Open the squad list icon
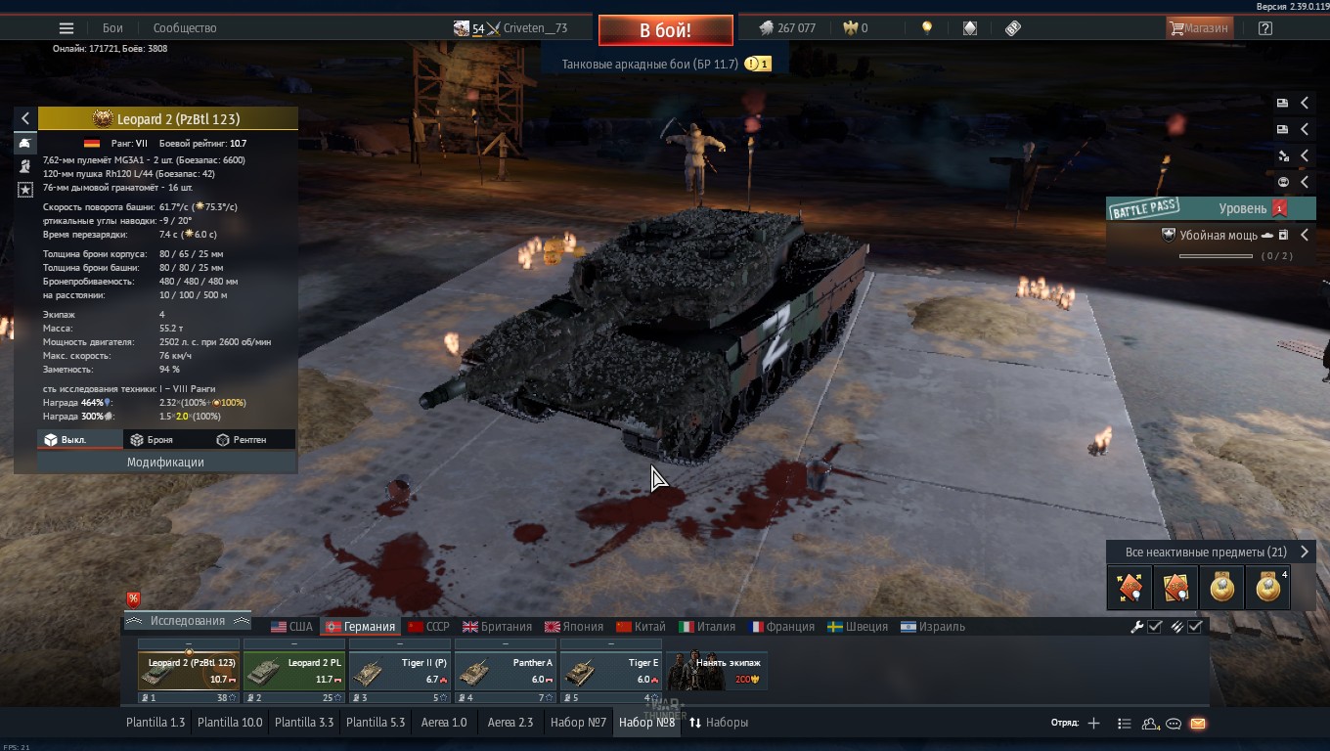This screenshot has width=1330, height=751. [x=1125, y=724]
